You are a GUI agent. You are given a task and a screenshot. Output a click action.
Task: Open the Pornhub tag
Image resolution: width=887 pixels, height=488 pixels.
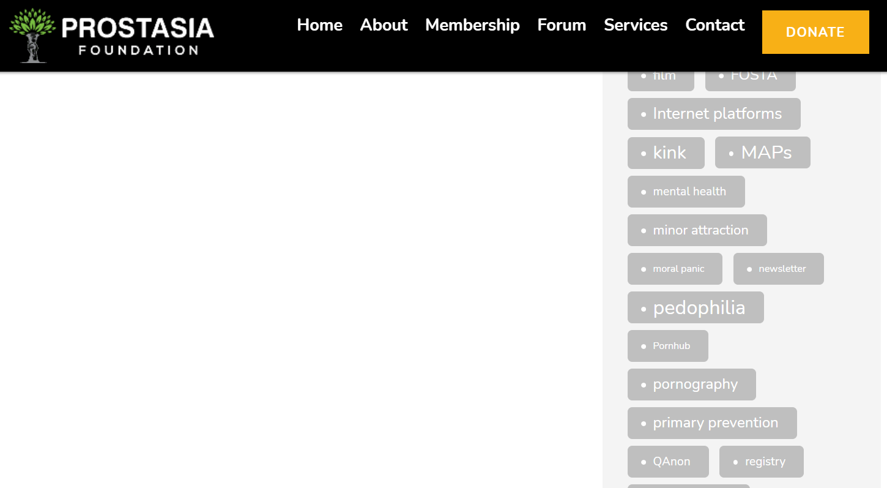(x=668, y=346)
